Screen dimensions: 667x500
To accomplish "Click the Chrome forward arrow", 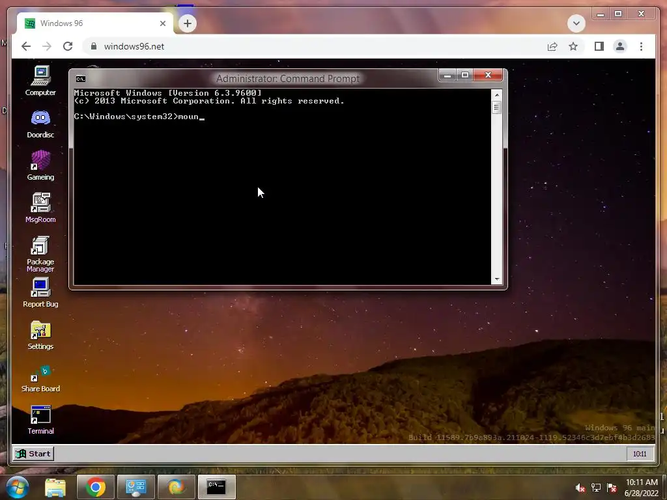I will point(47,46).
